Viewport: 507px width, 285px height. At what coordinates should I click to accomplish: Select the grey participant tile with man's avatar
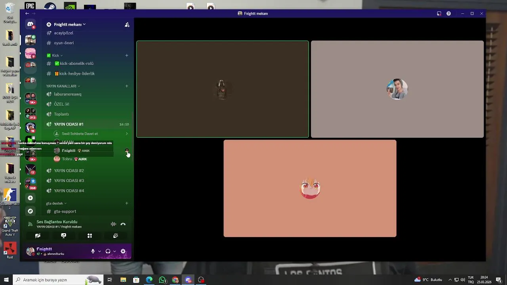point(397,89)
